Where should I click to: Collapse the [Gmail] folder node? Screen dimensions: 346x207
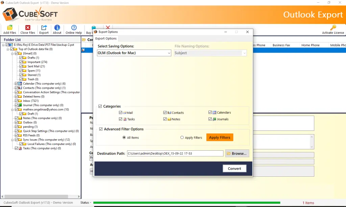[13, 54]
